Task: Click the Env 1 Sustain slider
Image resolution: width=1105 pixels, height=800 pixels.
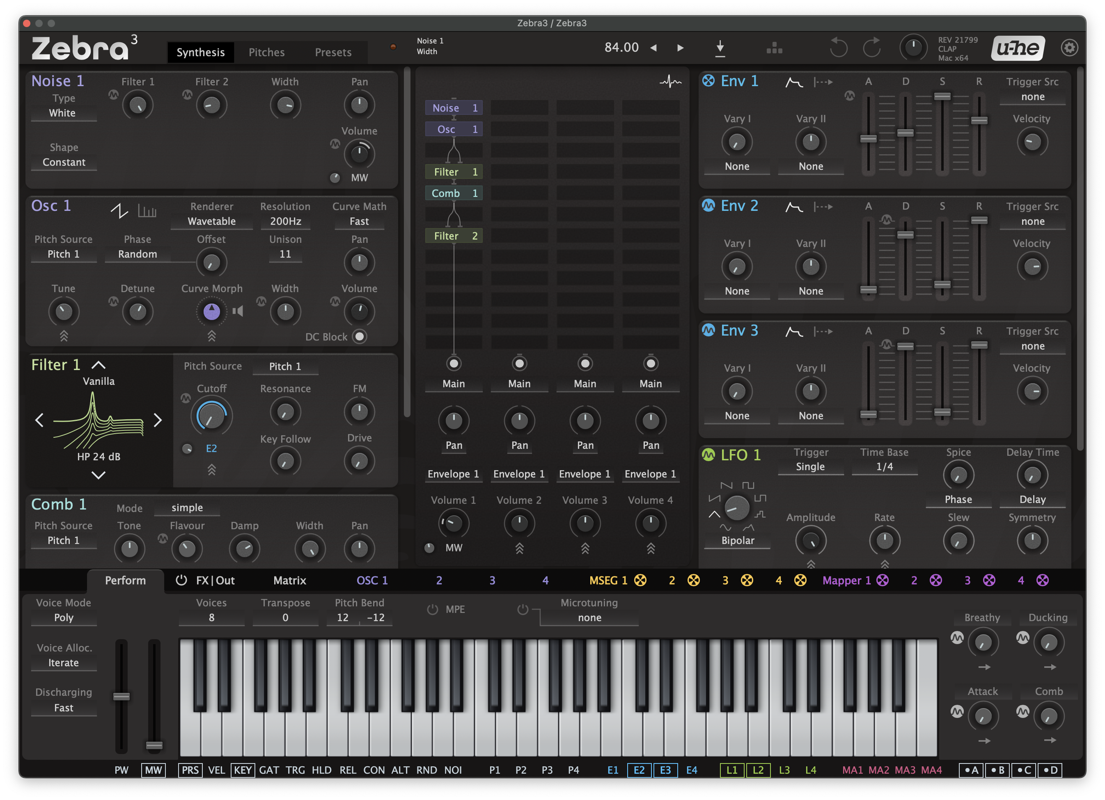Action: point(942,96)
